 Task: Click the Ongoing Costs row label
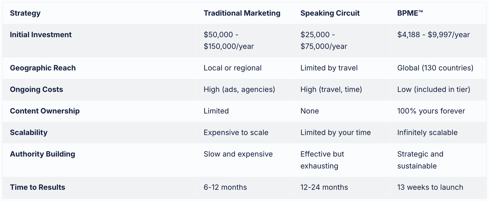[x=37, y=89]
